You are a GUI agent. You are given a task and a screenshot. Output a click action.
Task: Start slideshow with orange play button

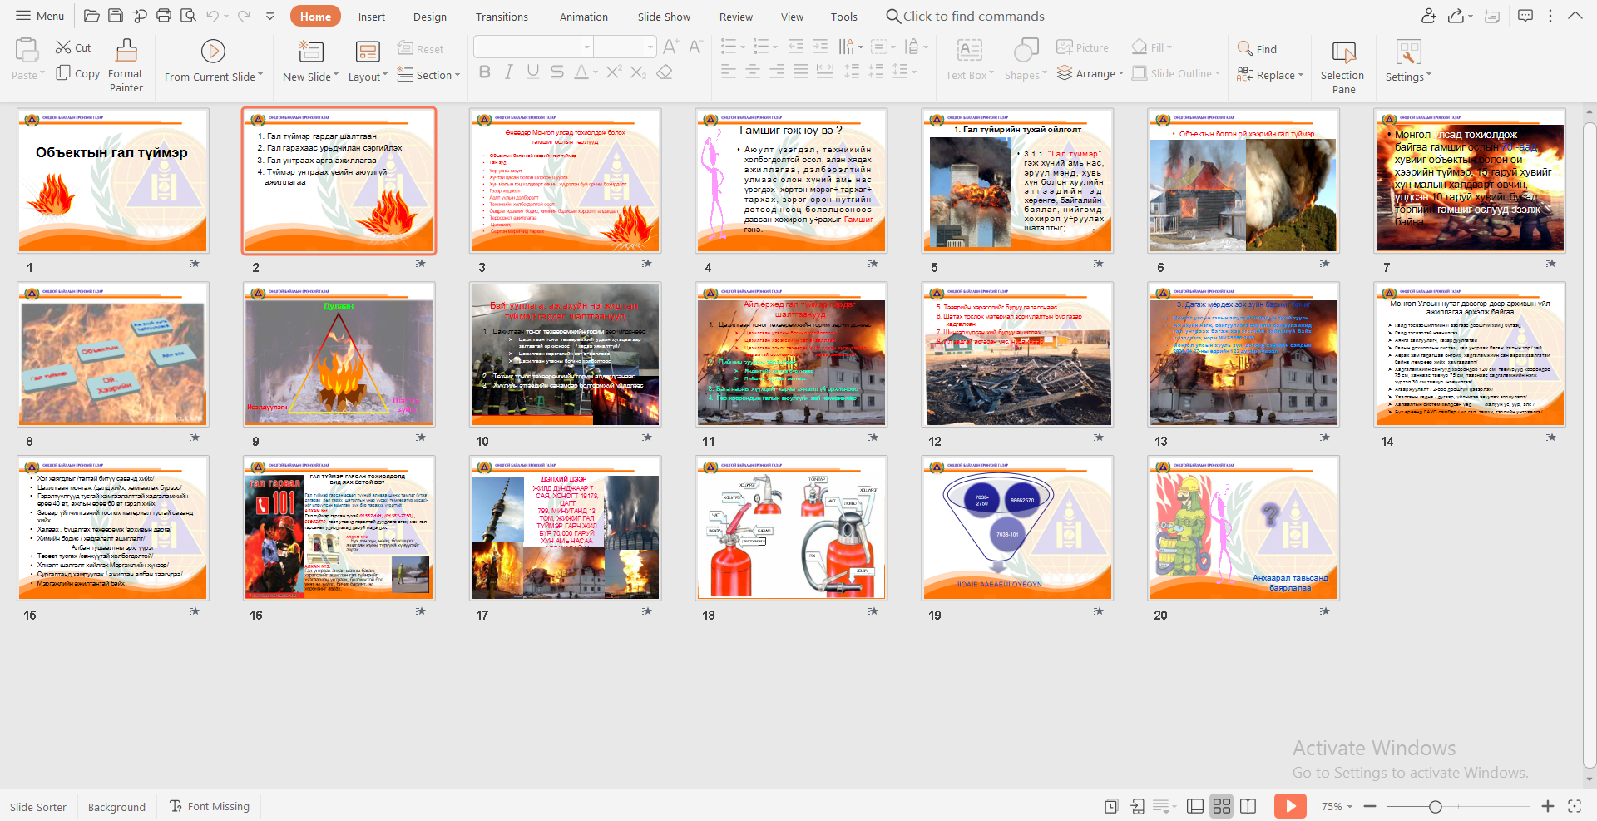[x=1290, y=806]
